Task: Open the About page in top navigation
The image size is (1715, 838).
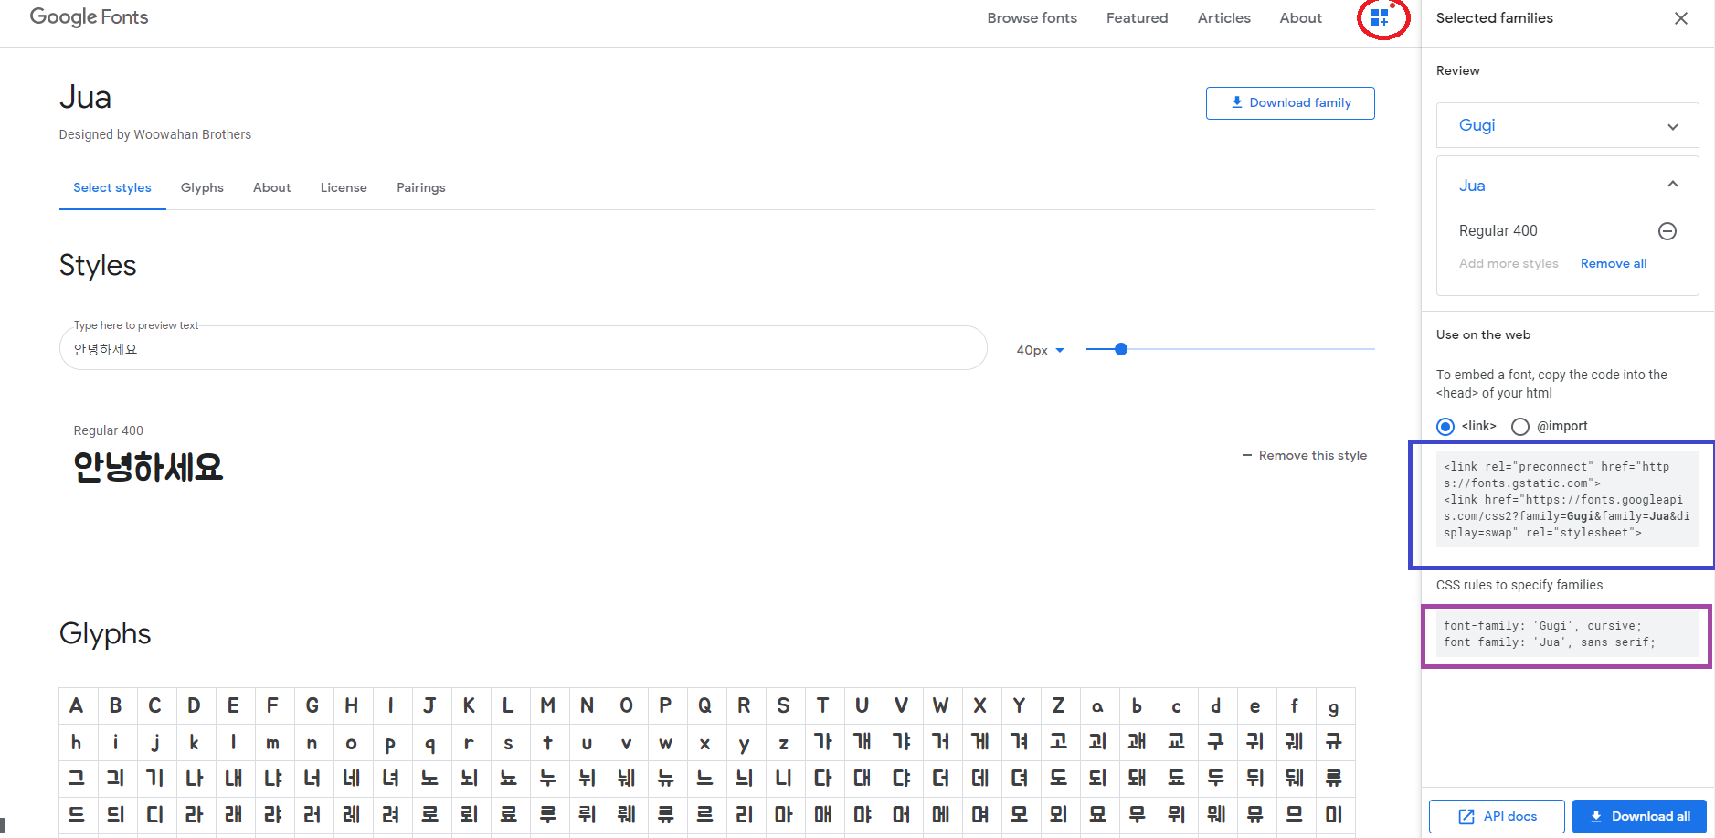Action: 1300,18
